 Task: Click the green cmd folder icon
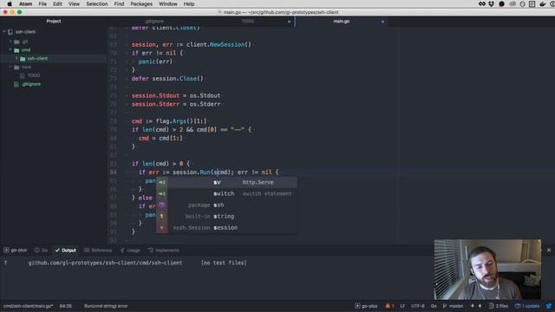[16, 50]
